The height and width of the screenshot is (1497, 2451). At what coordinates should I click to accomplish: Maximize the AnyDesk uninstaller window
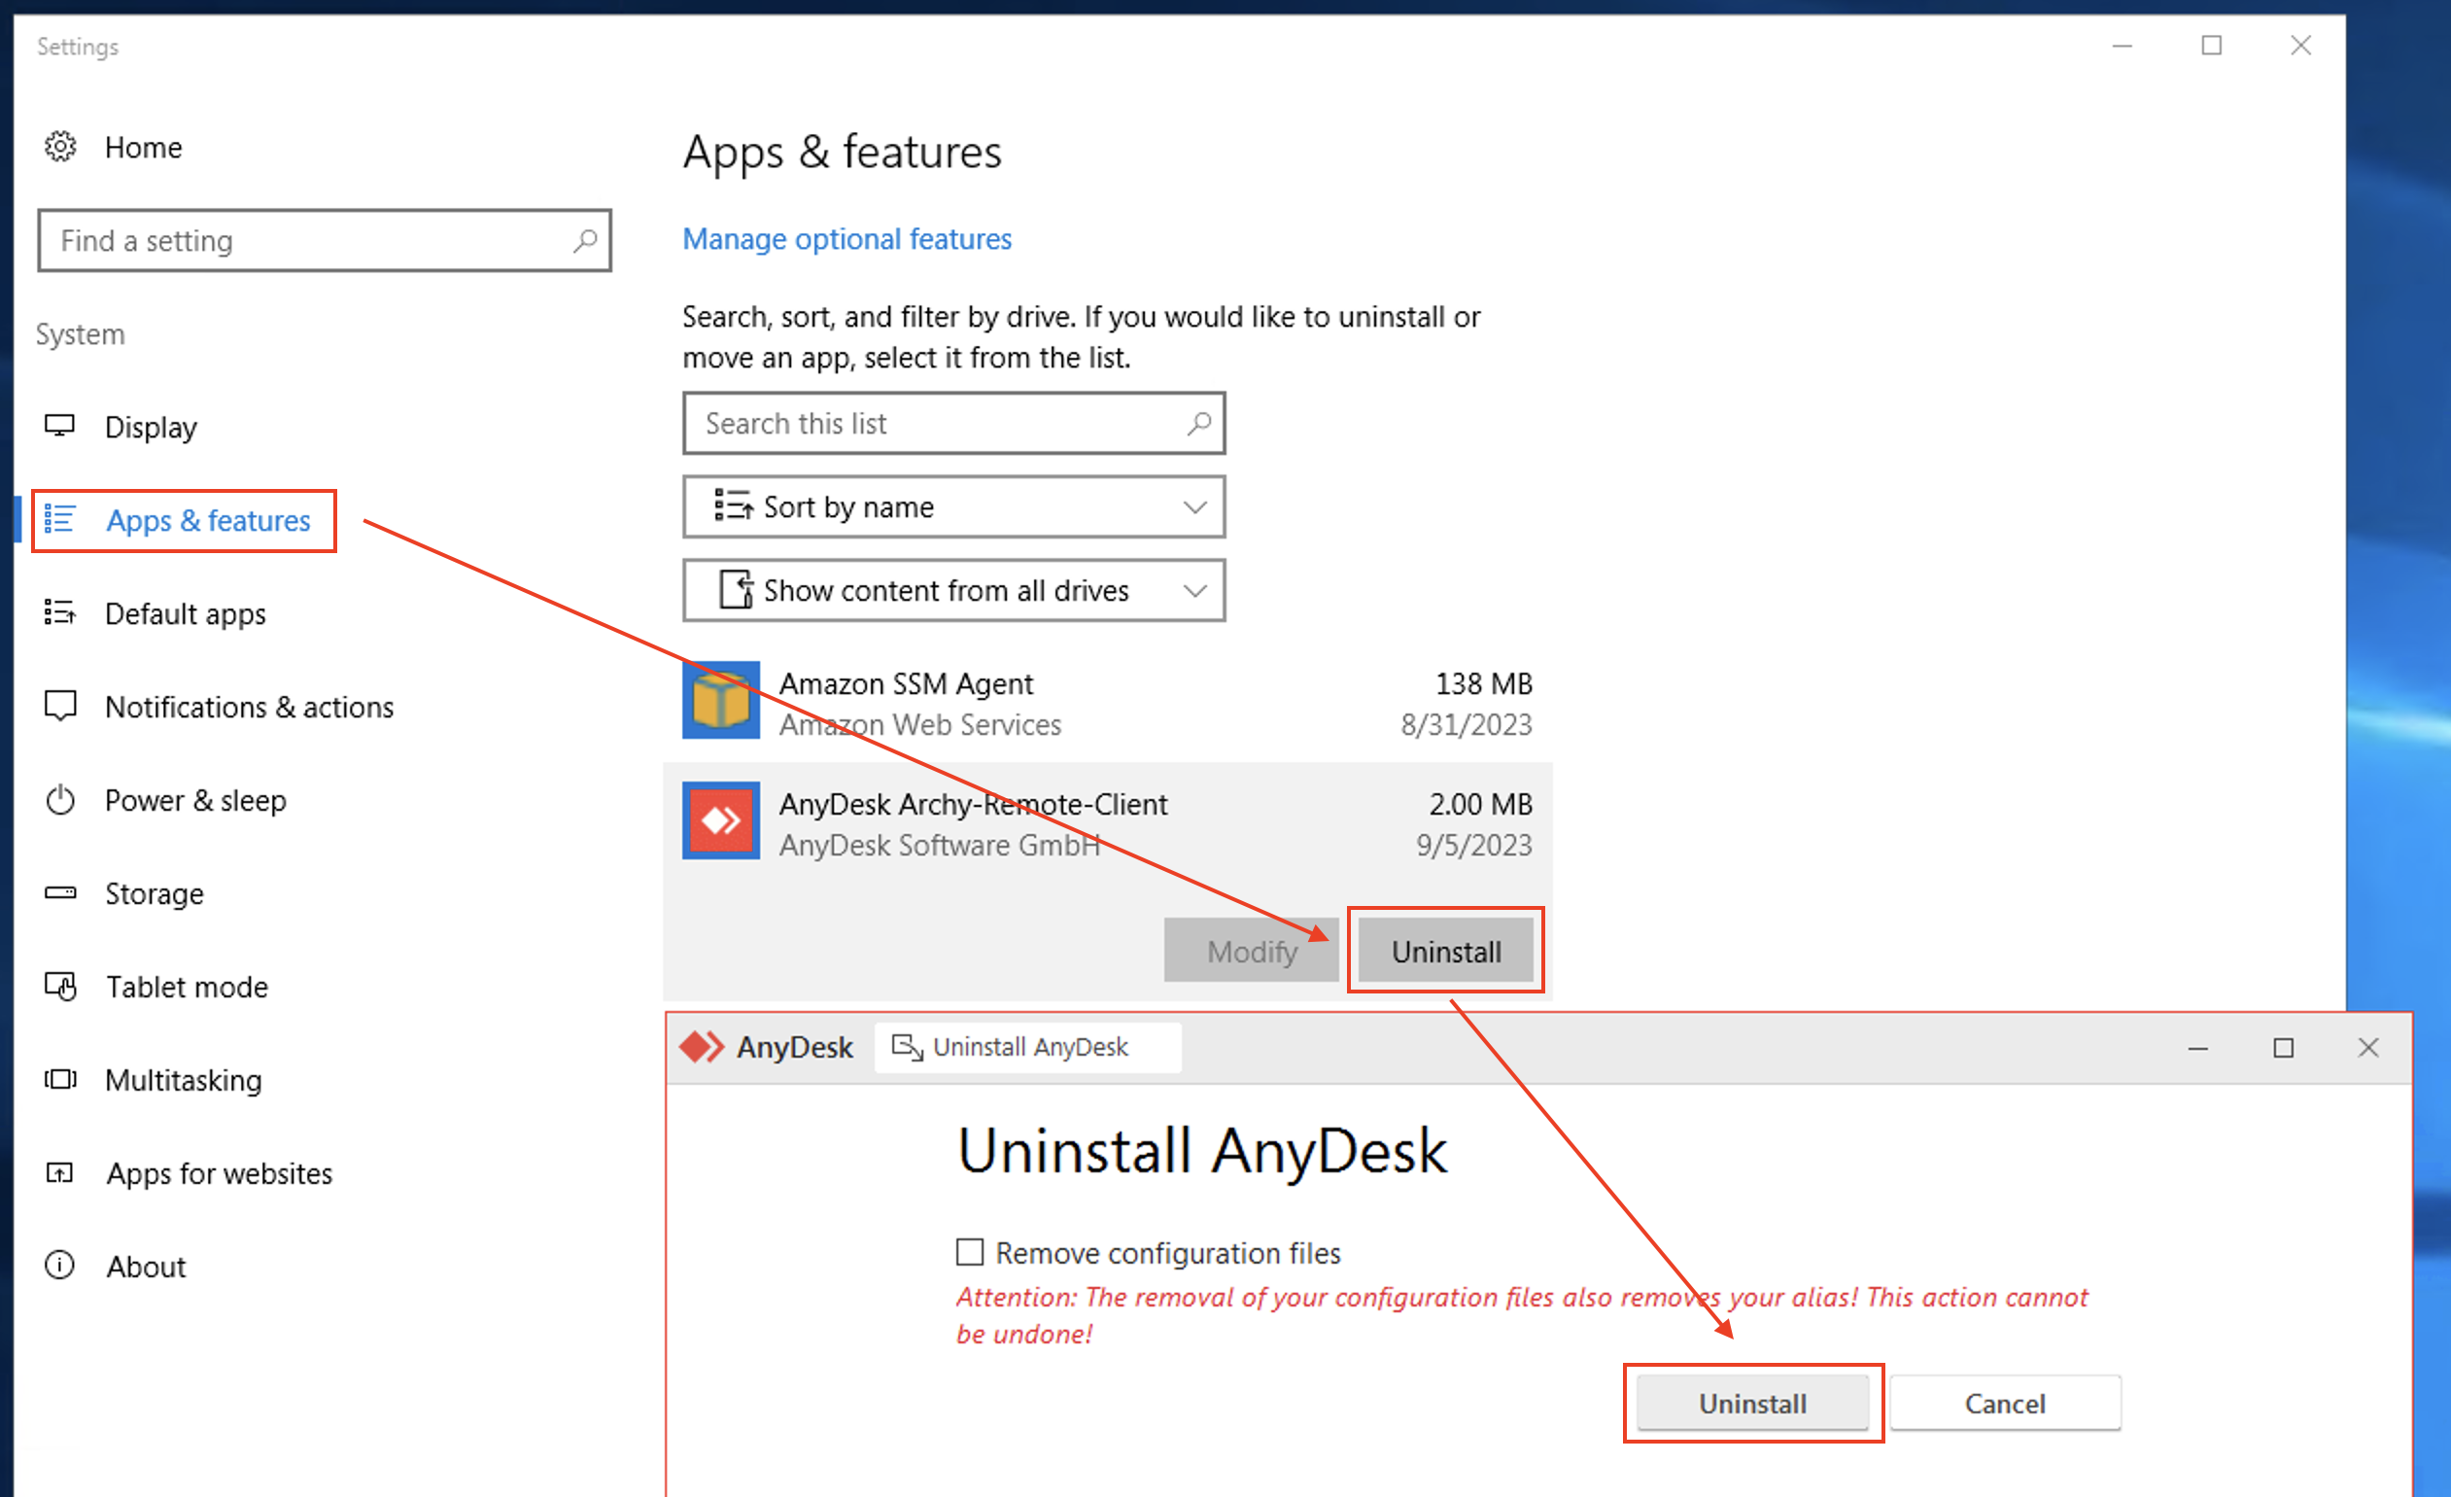click(x=2284, y=1047)
